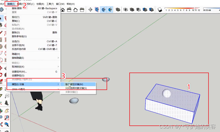Select 反选所选内容 menu entry
This screenshot has height=132, width=220.
pos(34,49)
